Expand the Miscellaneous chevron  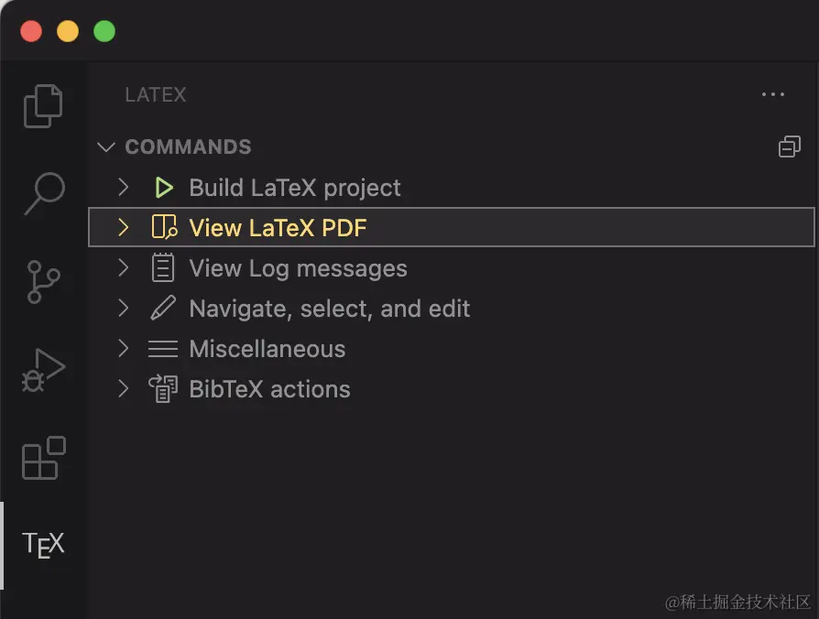click(124, 349)
